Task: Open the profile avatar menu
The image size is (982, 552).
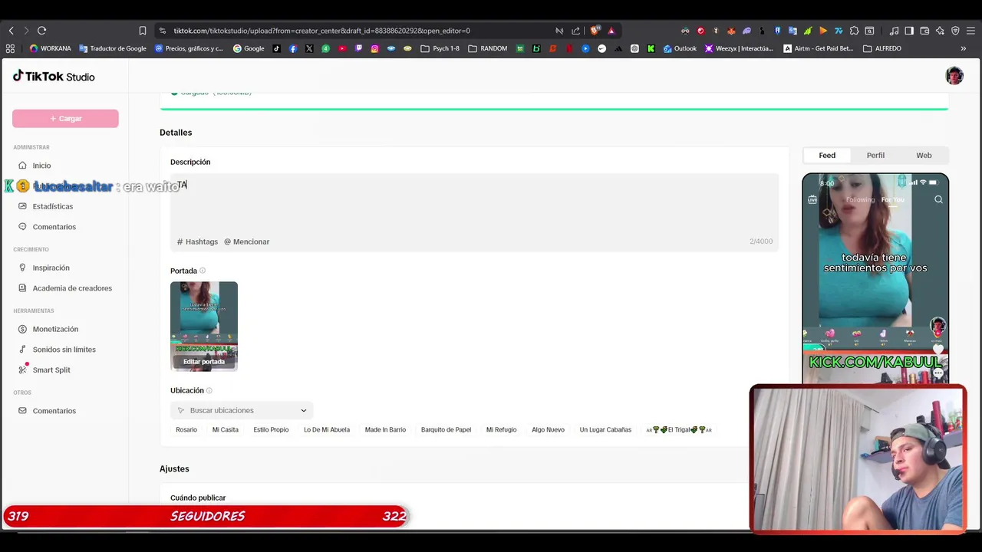Action: (x=954, y=76)
